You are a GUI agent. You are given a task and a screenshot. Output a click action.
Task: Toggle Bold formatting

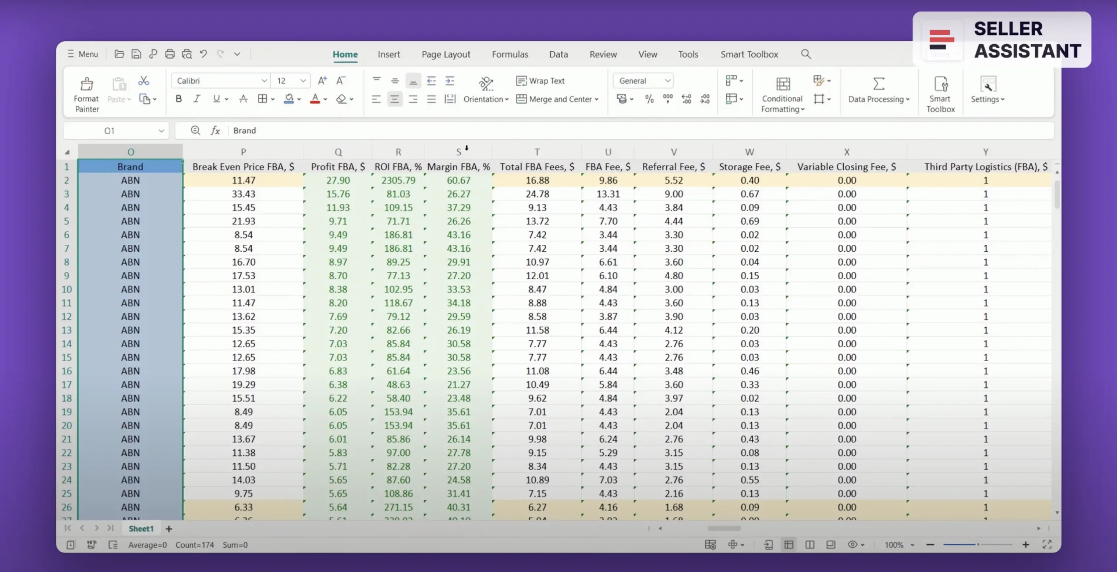coord(179,99)
